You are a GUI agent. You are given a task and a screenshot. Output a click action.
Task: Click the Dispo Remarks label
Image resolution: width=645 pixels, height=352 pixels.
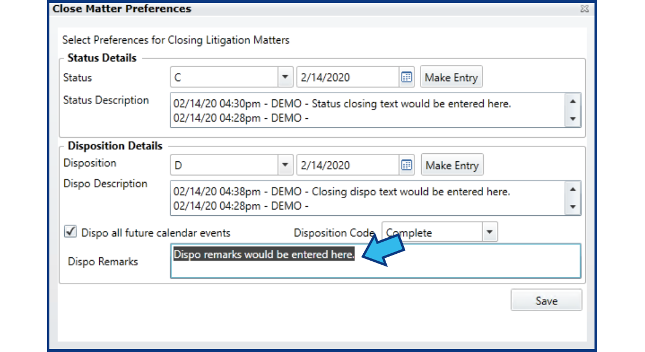103,262
